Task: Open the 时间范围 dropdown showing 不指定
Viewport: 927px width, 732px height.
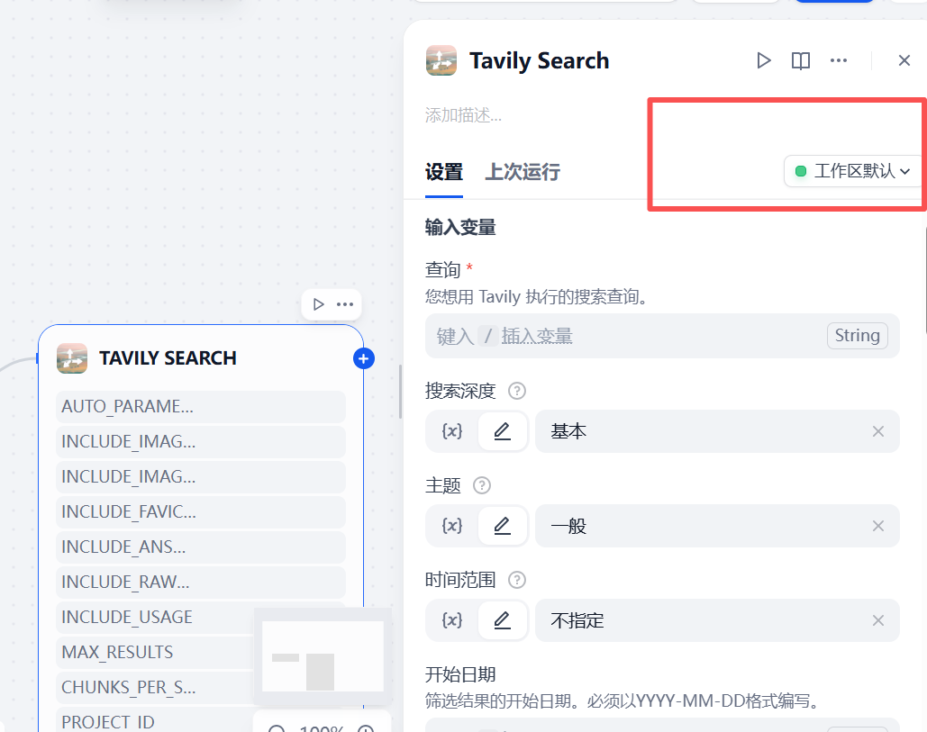Action: (x=717, y=620)
